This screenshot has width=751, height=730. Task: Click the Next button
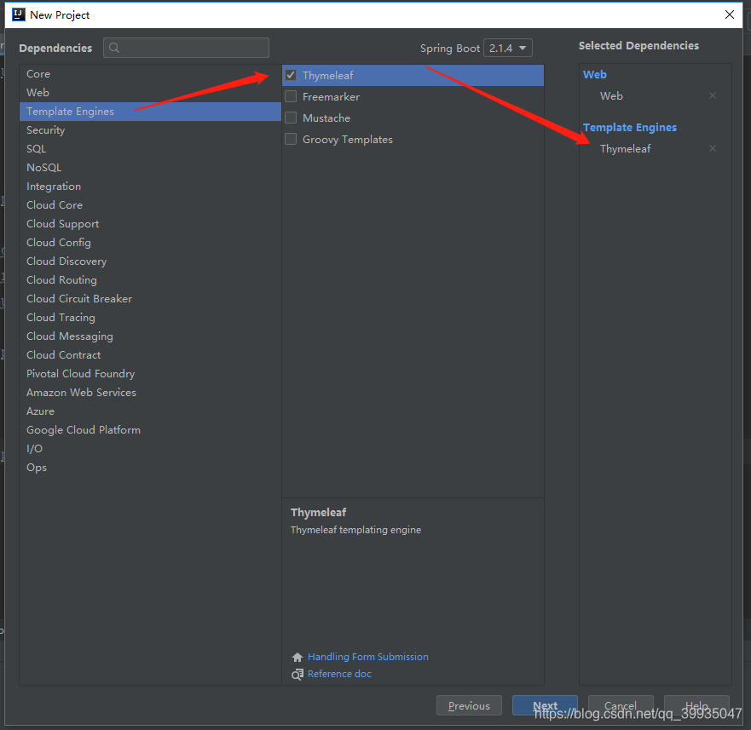(x=545, y=705)
